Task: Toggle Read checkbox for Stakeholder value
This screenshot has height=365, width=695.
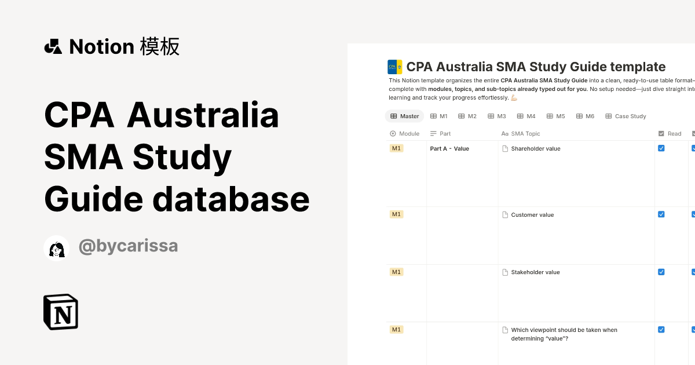Action: point(661,272)
